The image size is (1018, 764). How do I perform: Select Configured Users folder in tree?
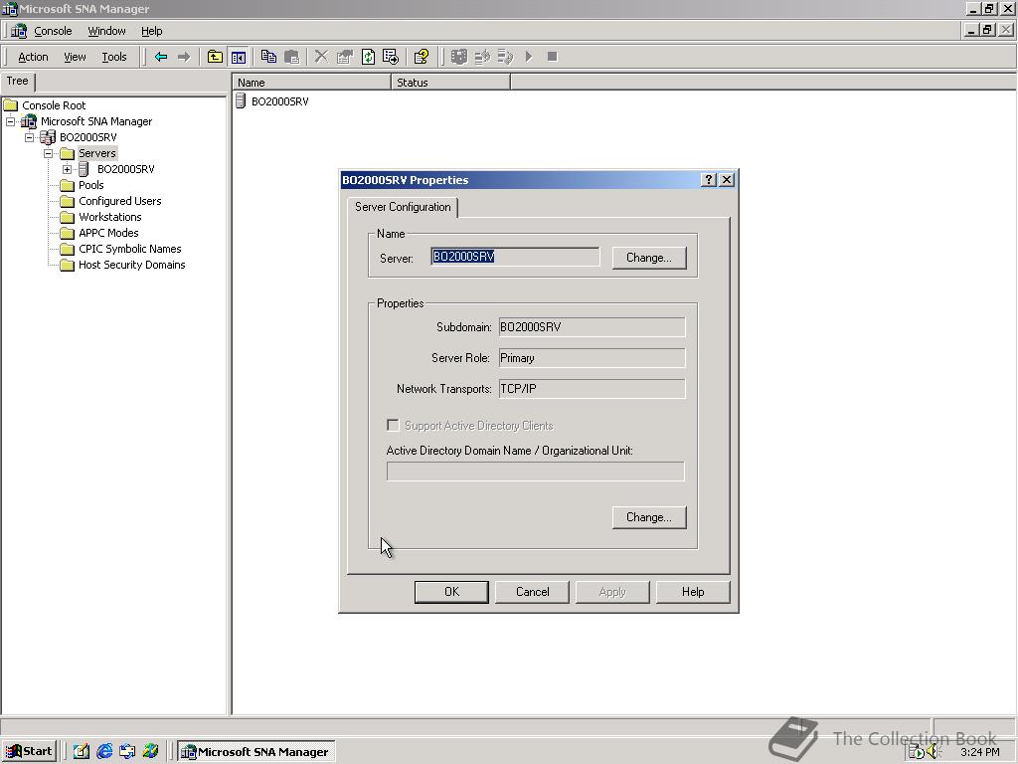click(120, 201)
